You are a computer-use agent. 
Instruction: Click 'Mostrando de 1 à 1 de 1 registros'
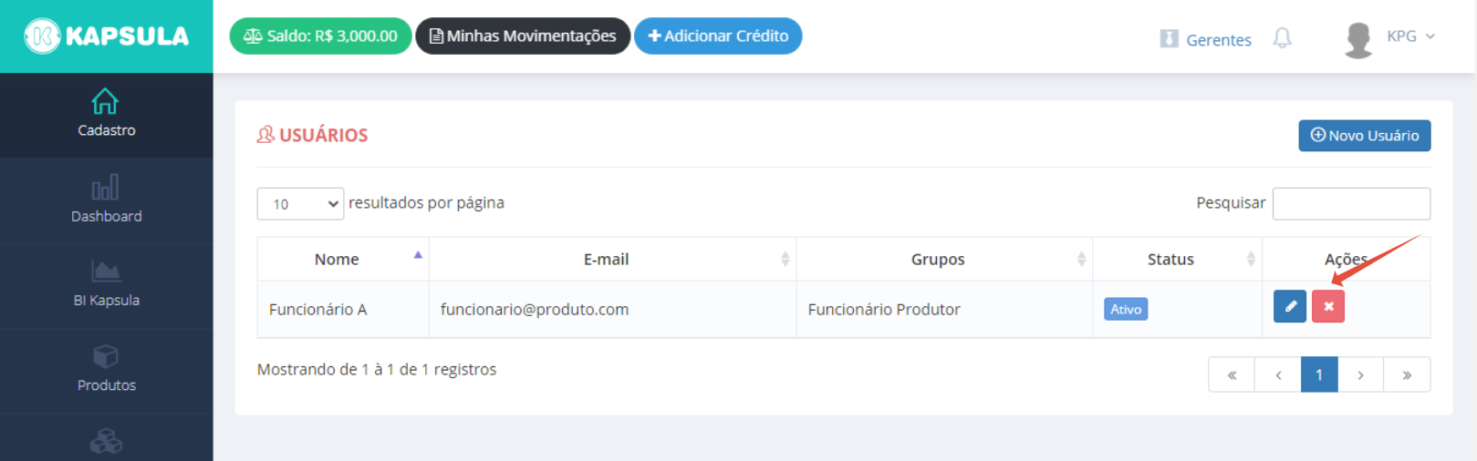pos(377,370)
